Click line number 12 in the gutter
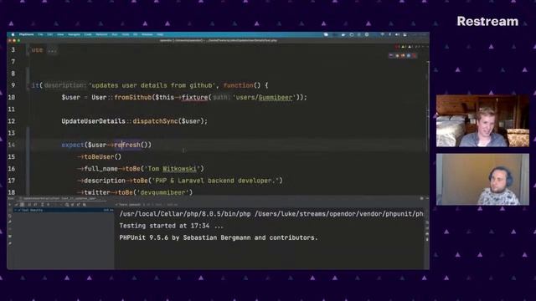This screenshot has height=301, width=536. click(x=11, y=121)
